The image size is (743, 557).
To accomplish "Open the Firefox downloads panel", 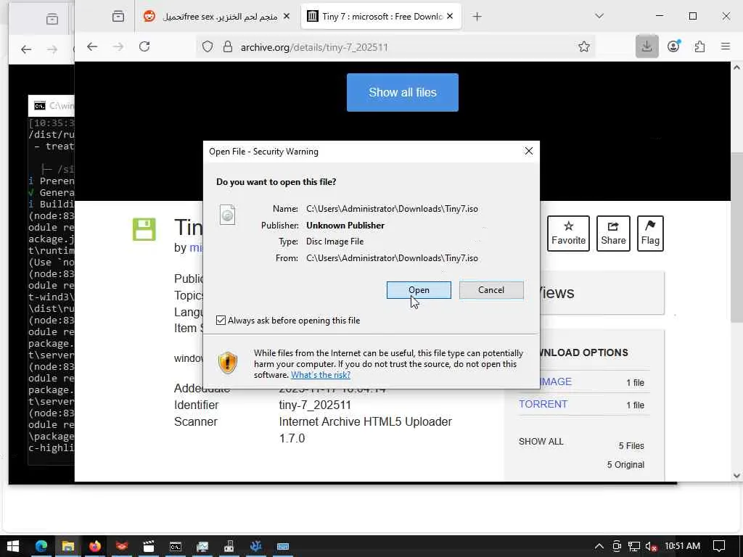I will 646,46.
